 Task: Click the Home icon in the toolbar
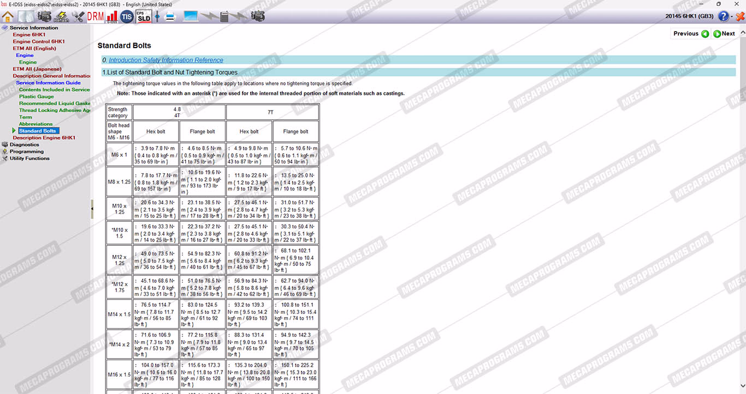click(8, 16)
